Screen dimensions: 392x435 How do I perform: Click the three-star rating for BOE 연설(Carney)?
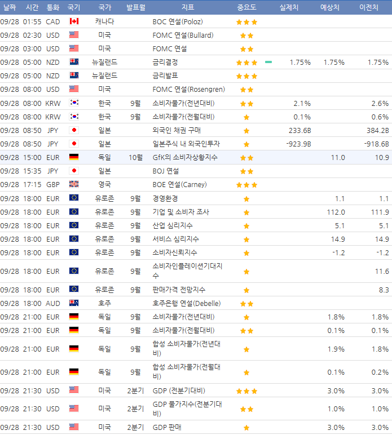[x=246, y=185]
